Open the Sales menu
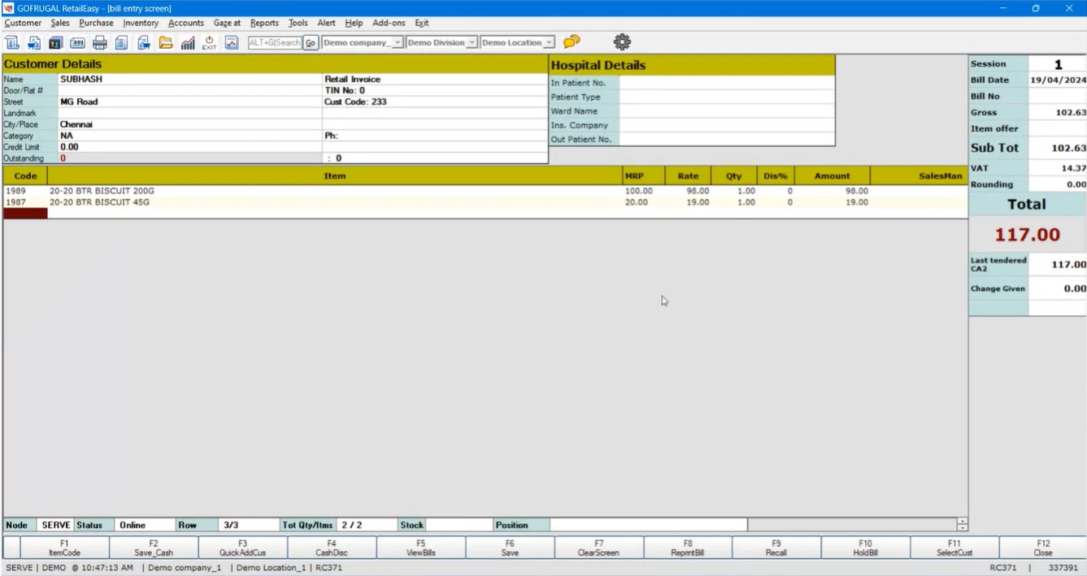 point(60,23)
